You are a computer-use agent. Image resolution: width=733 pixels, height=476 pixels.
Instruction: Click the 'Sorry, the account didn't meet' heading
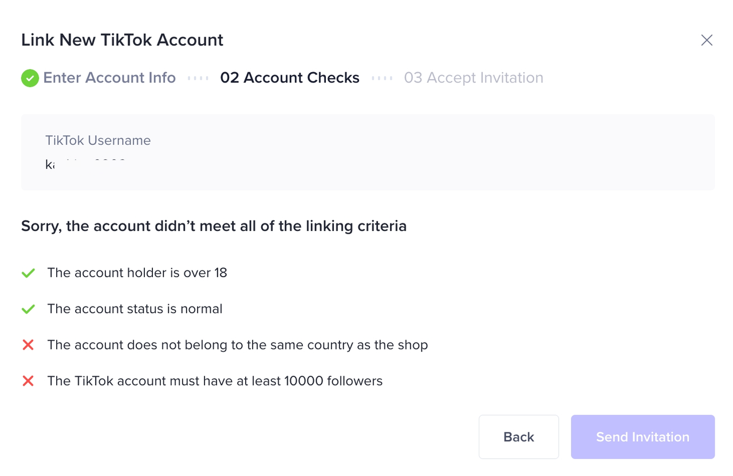214,226
